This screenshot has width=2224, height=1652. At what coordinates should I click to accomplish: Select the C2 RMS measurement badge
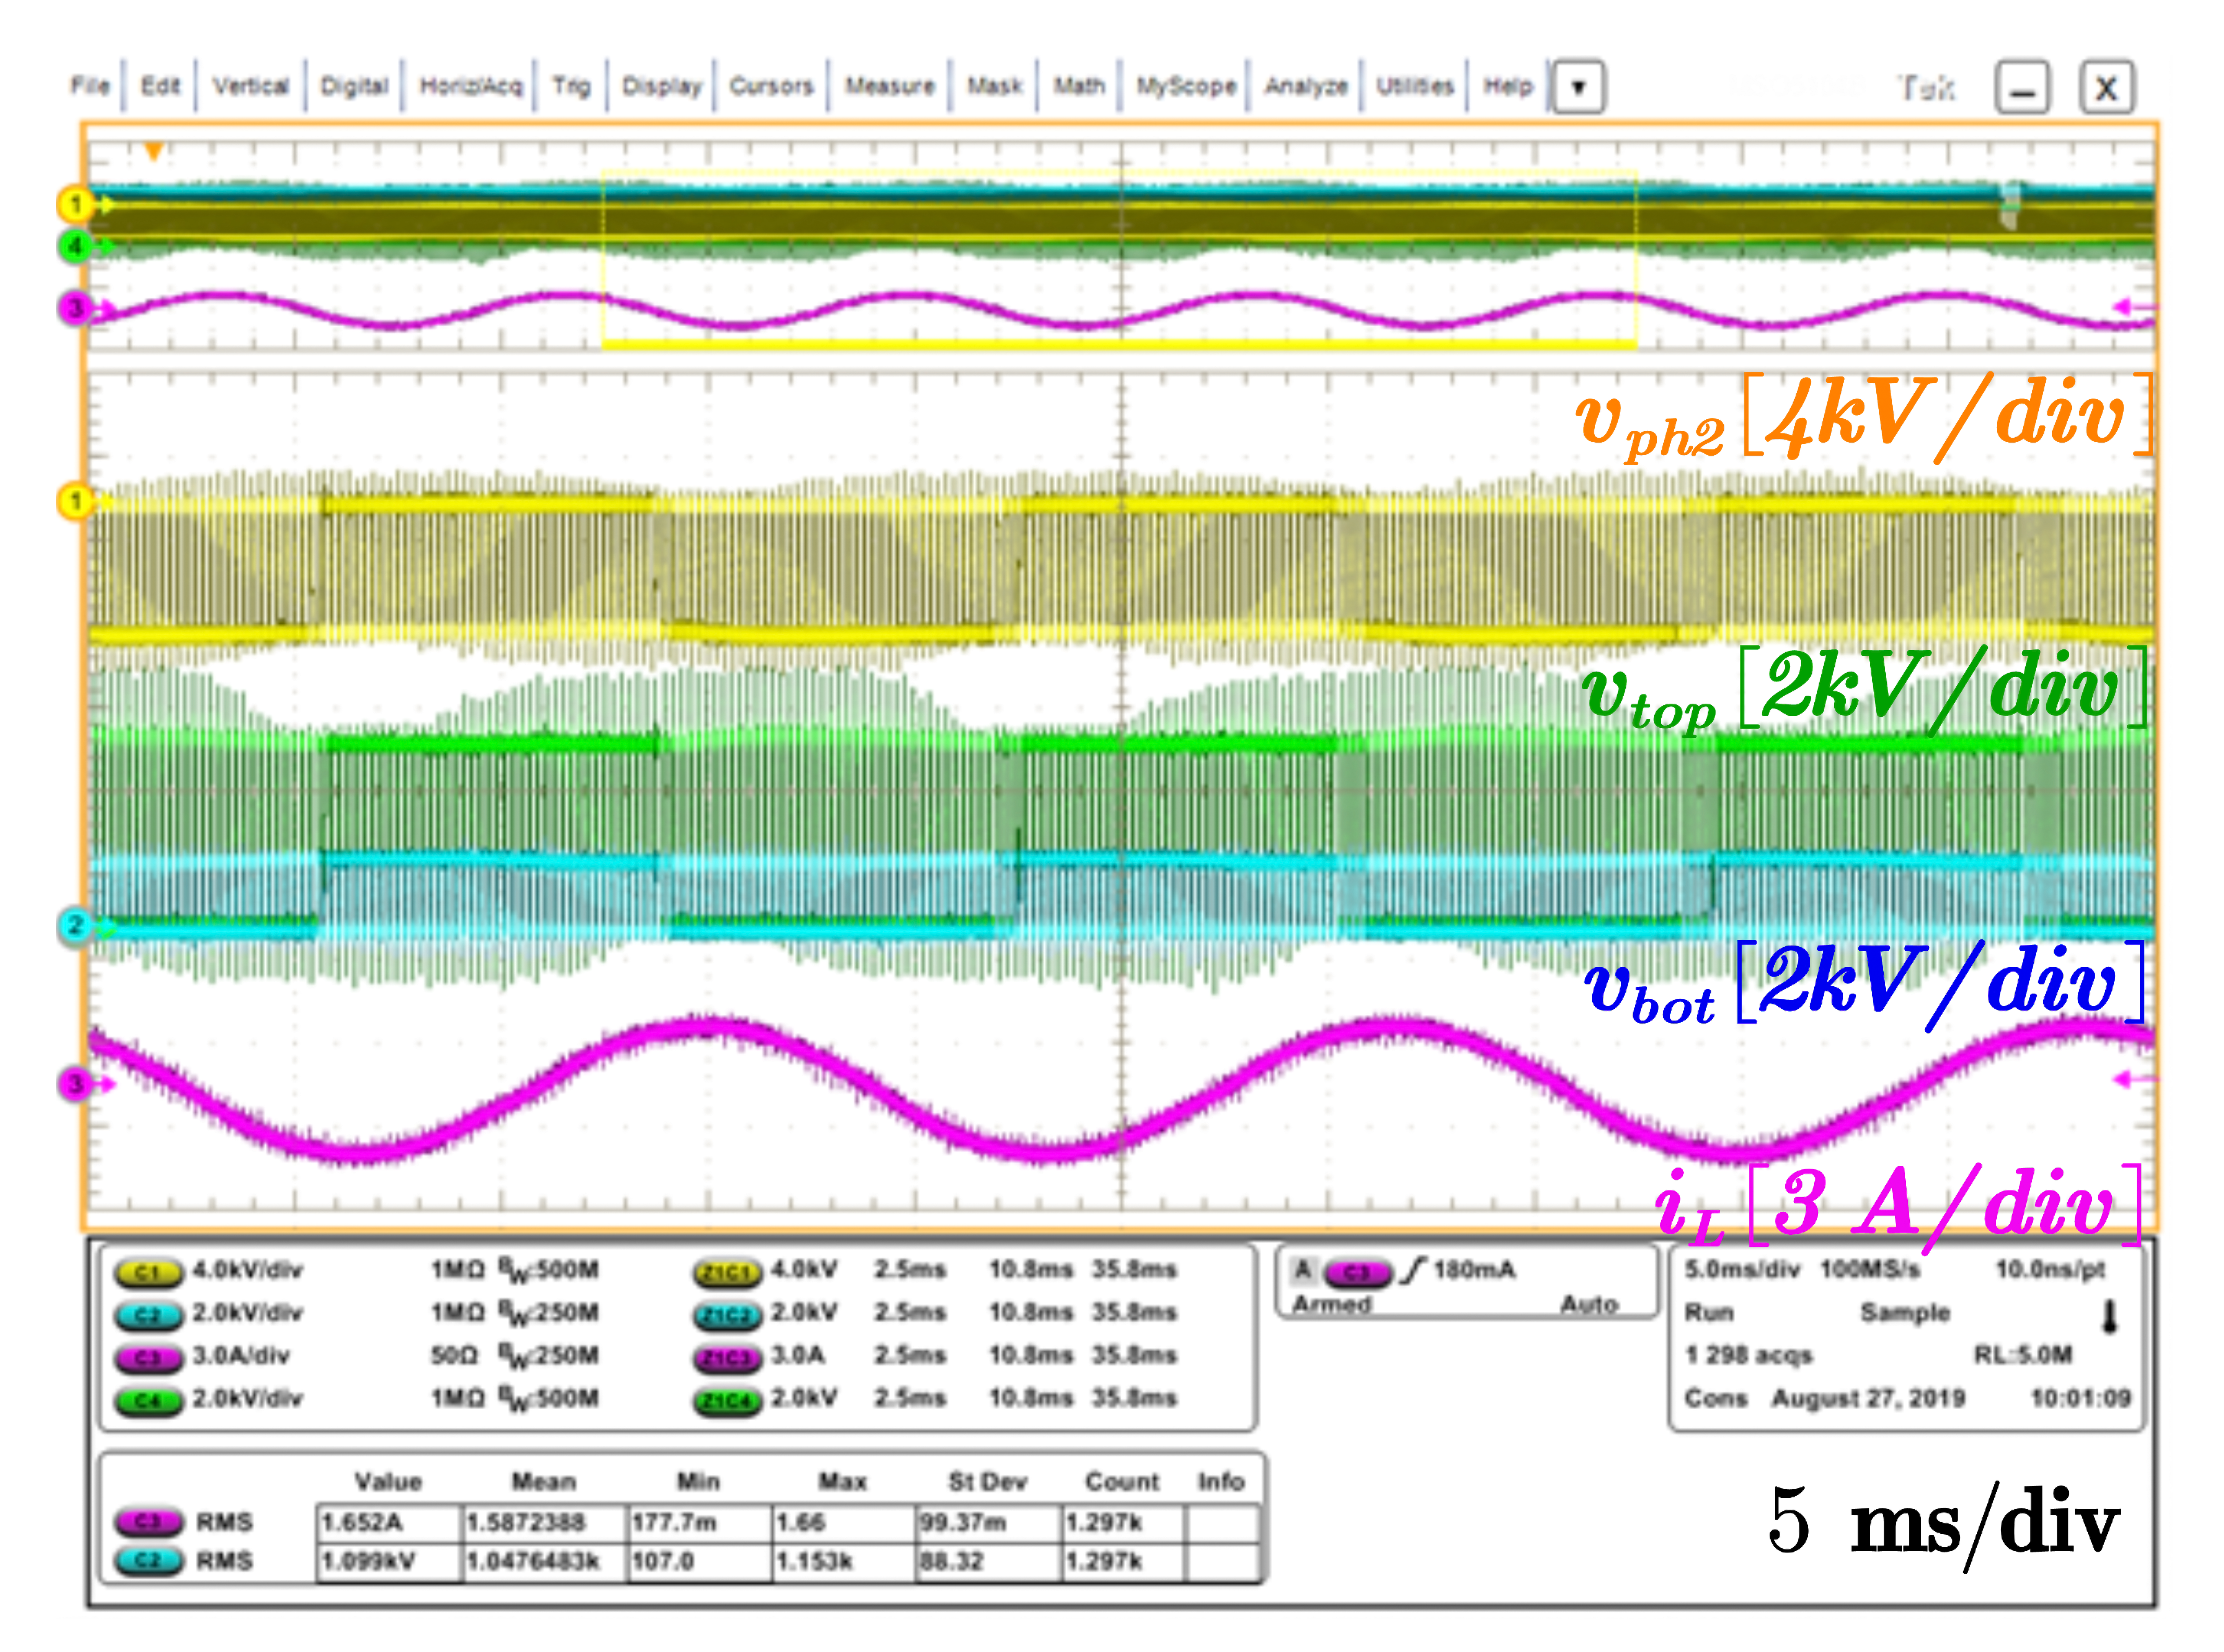(x=148, y=1561)
